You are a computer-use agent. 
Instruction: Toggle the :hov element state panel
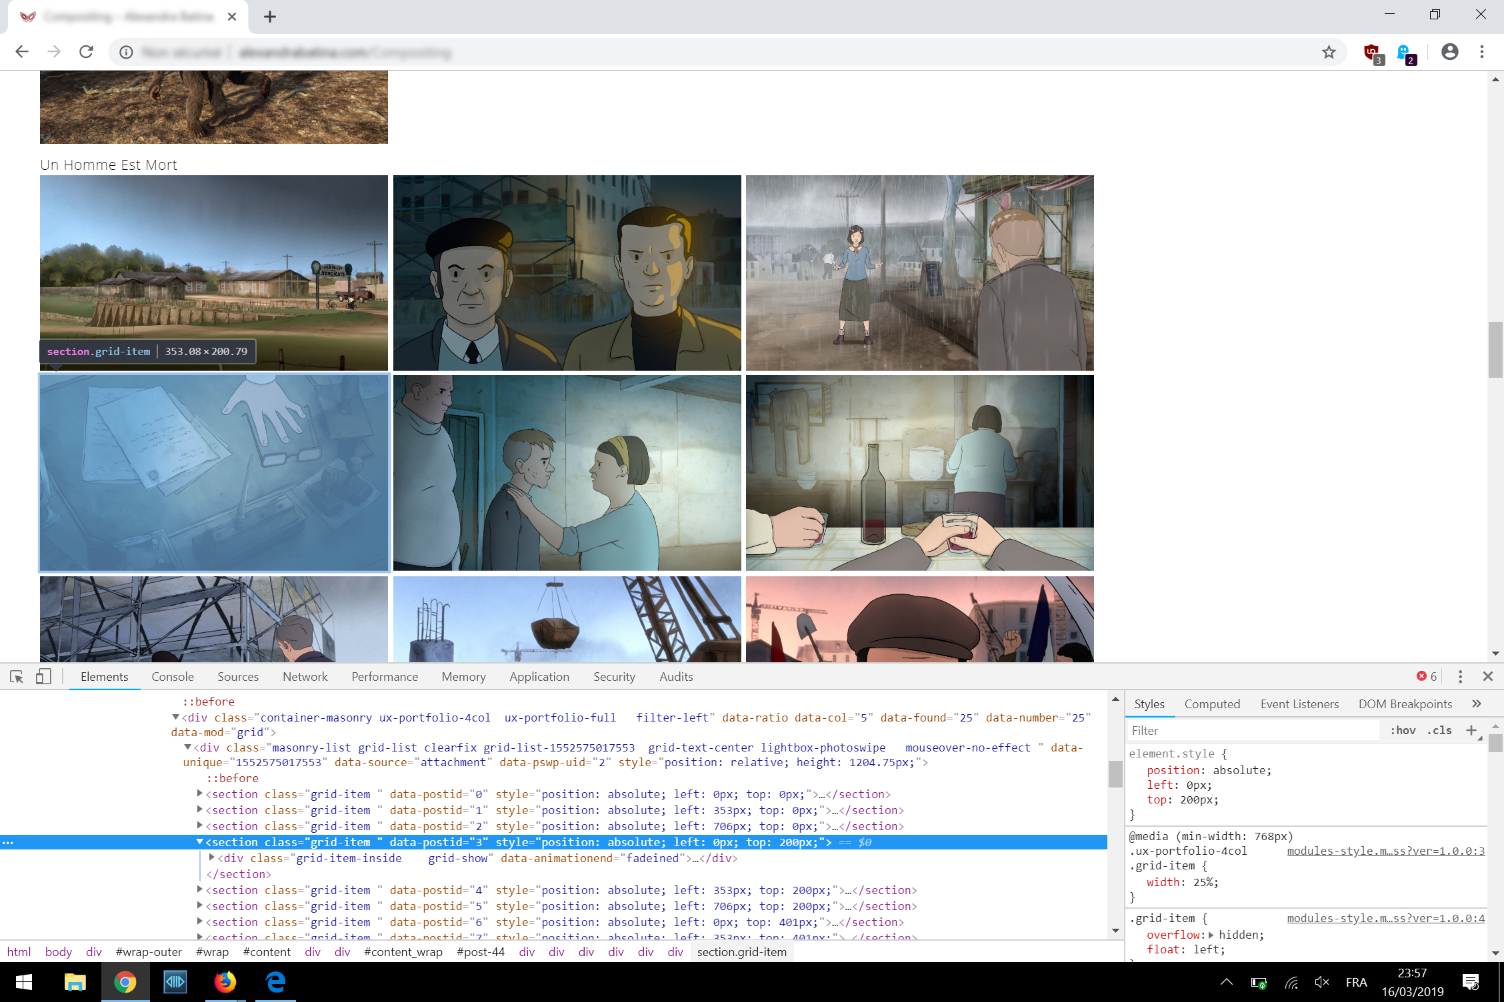1403,730
